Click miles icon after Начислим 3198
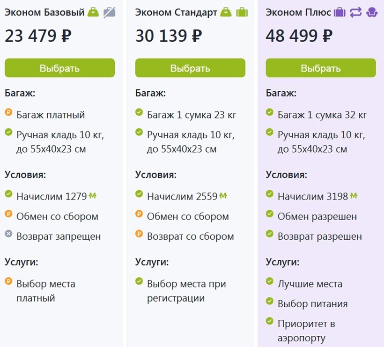Image resolution: width=384 pixels, height=347 pixels. coord(354,196)
